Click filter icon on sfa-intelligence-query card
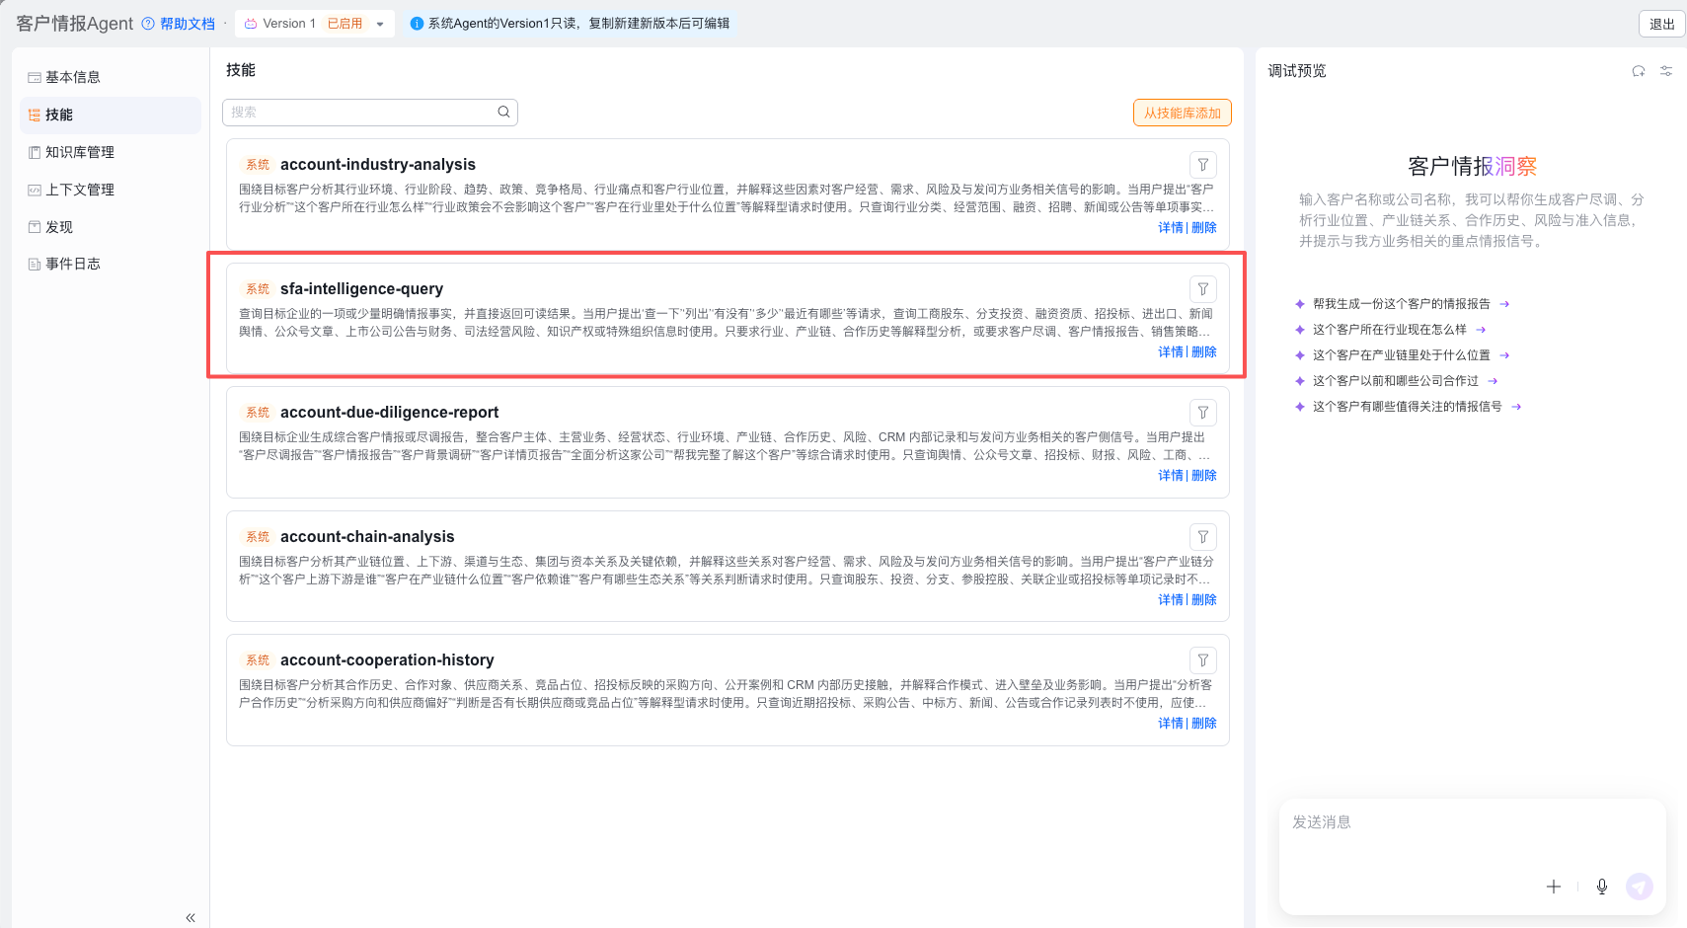Viewport: 1687px width, 928px height. pyautogui.click(x=1202, y=289)
